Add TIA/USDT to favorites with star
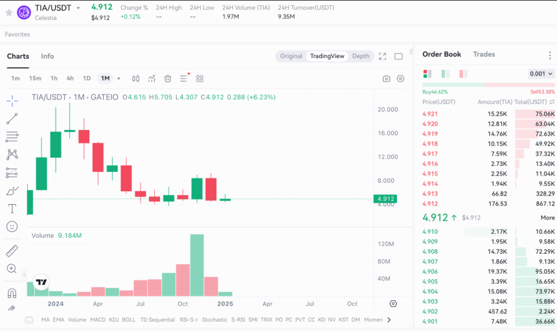557x332 pixels. pos(9,13)
